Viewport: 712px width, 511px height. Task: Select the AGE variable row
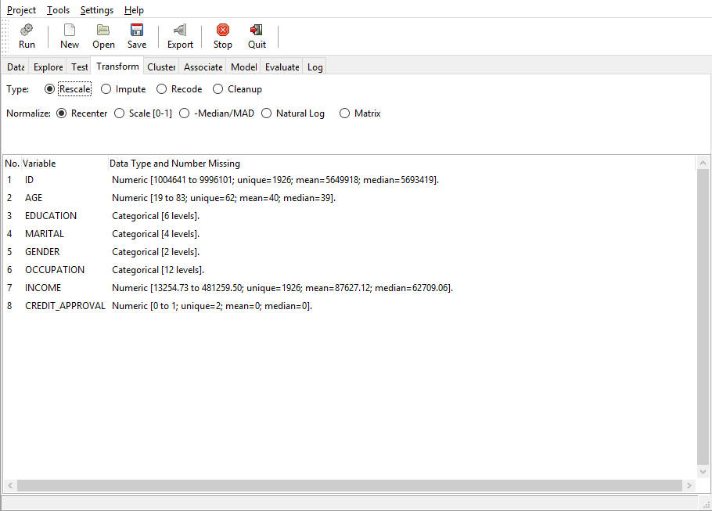point(349,198)
